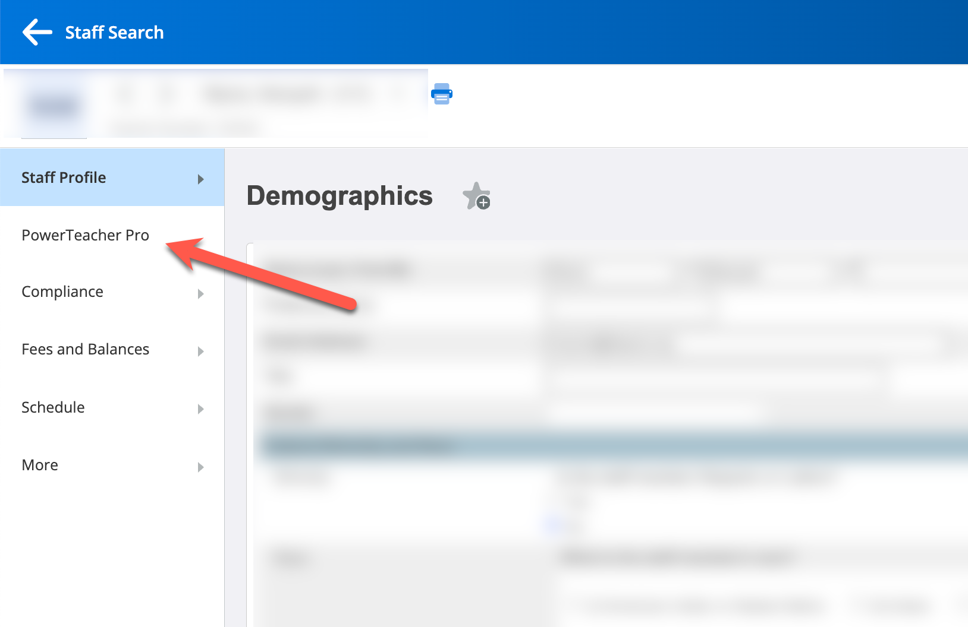Open the Compliance menu item

(x=62, y=292)
